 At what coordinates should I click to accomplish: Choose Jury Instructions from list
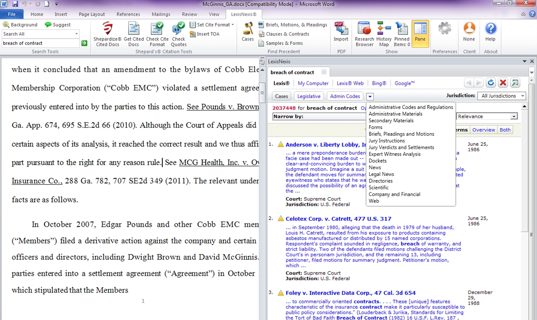pyautogui.click(x=387, y=141)
